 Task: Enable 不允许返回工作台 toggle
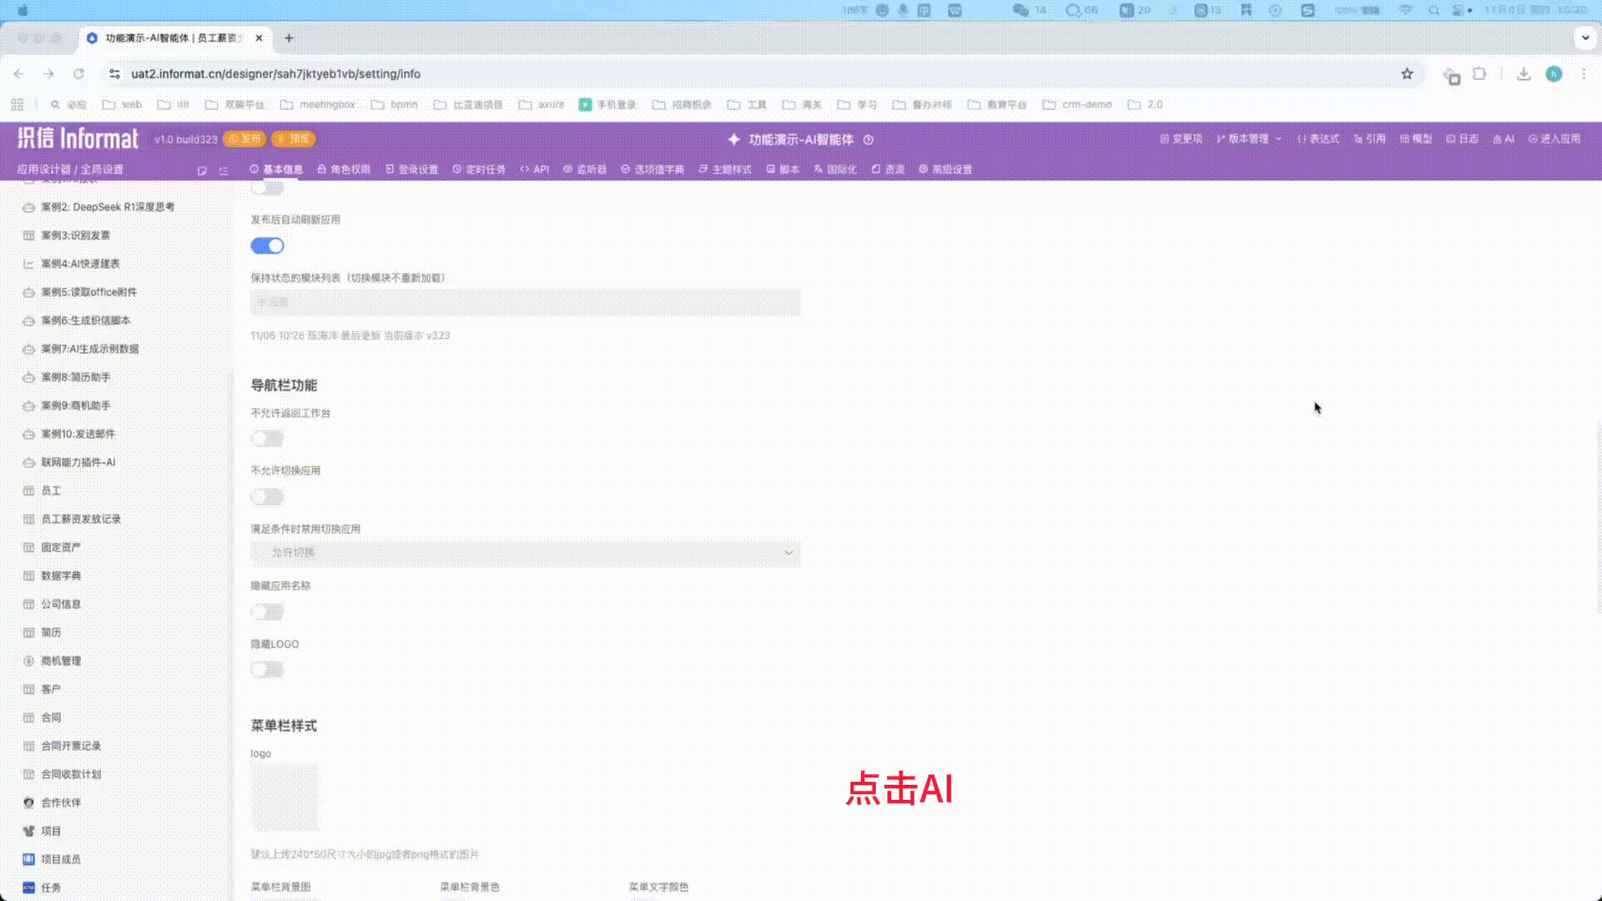(x=267, y=438)
